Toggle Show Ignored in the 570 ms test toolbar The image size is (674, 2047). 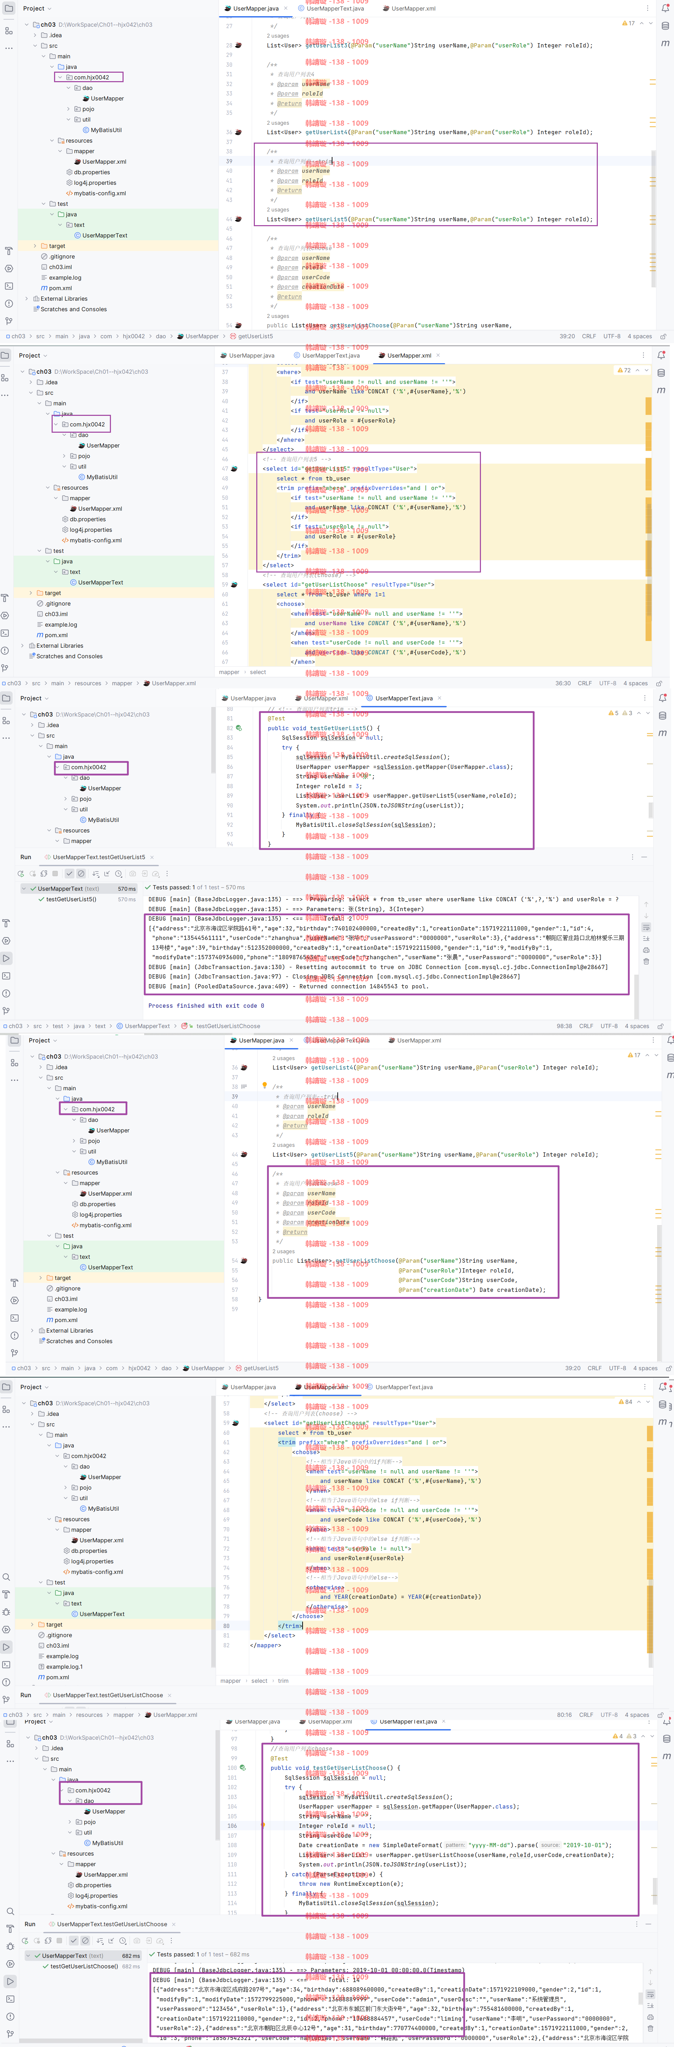(x=81, y=873)
